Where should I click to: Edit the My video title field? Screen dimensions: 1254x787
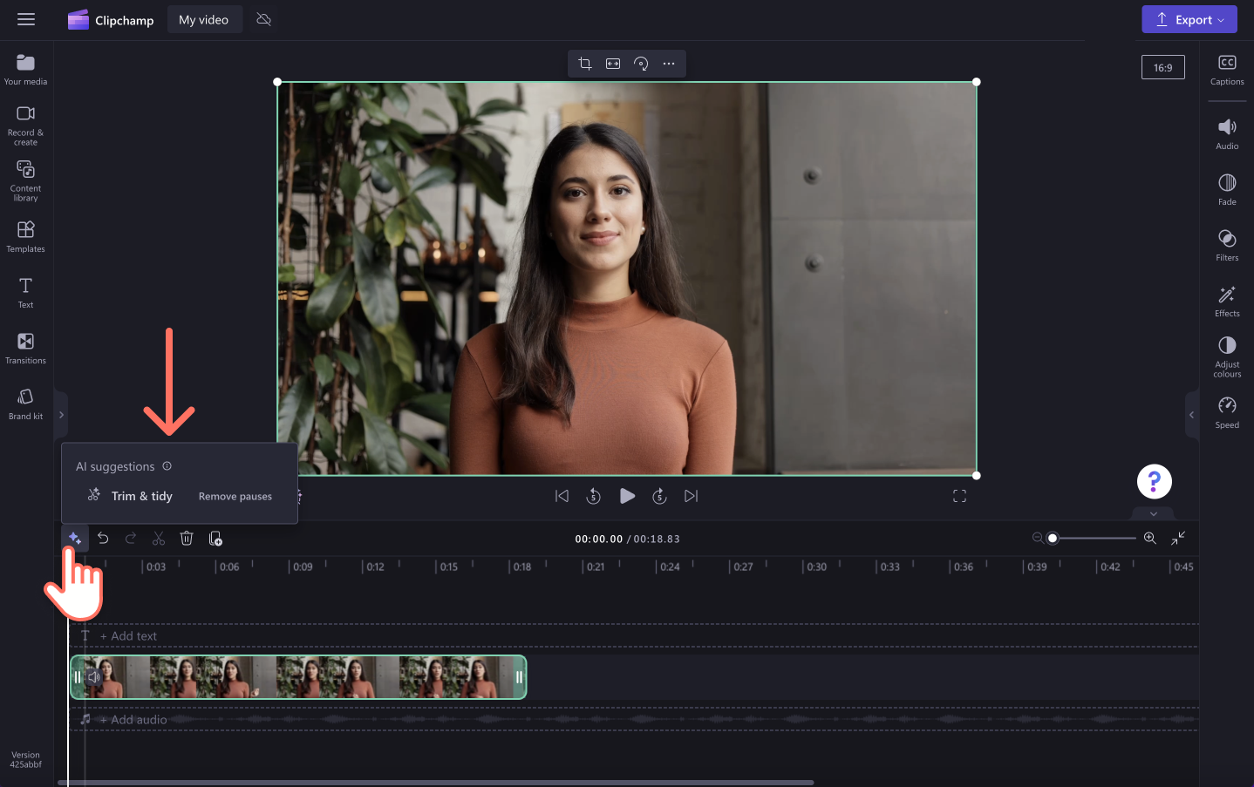coord(203,20)
